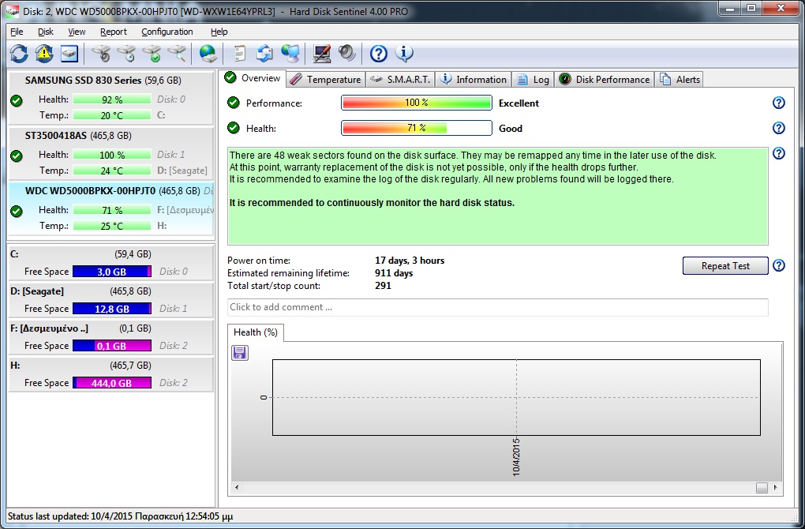Select the D: [Seagate] partition entry

pyautogui.click(x=111, y=300)
